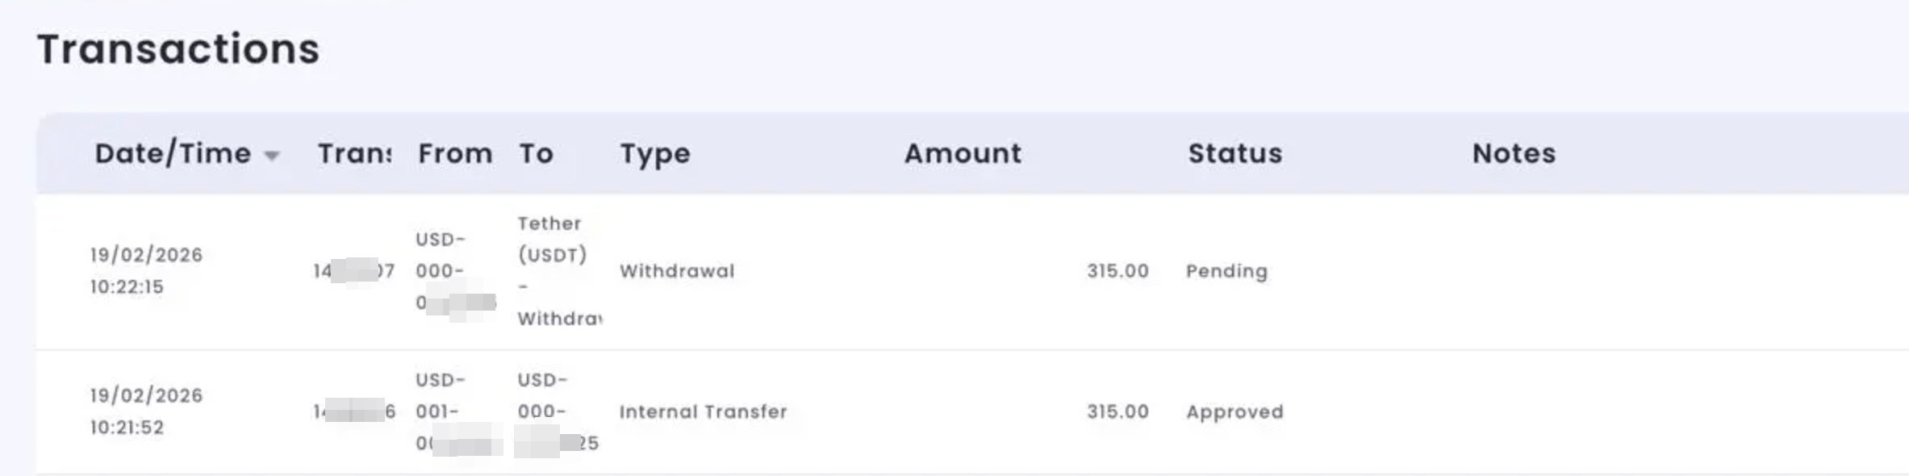Click the Internal Transfer type cell
1909x476 pixels.
point(703,411)
